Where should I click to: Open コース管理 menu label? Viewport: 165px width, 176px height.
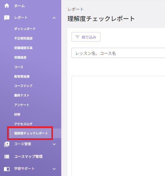coord(23,144)
